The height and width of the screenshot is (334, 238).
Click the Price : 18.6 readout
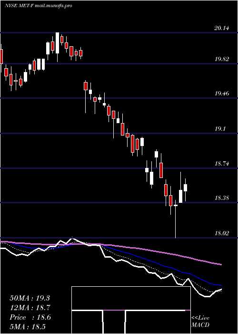click(x=30, y=317)
